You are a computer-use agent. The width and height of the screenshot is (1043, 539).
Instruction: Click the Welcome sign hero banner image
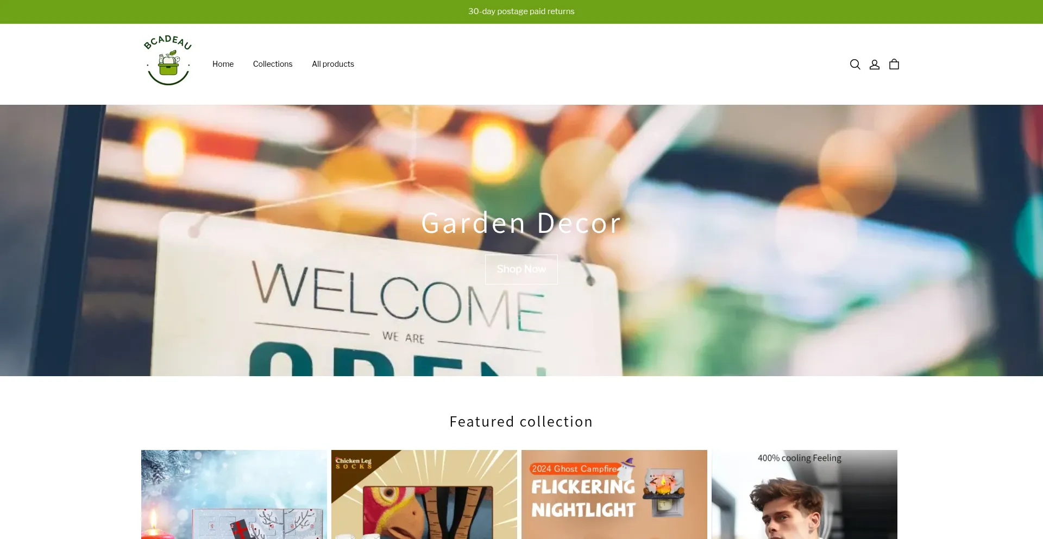(x=521, y=240)
